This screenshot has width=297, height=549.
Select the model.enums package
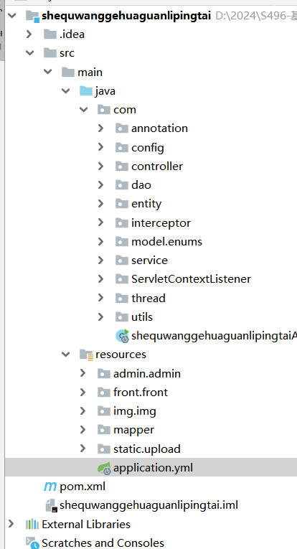pos(166,242)
